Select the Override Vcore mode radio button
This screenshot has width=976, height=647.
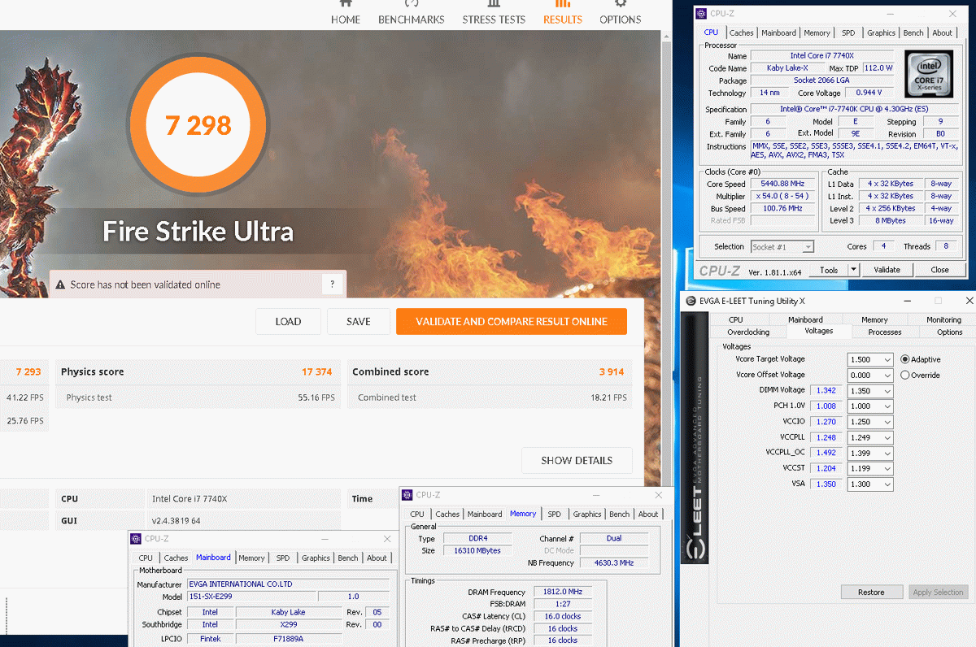point(905,376)
